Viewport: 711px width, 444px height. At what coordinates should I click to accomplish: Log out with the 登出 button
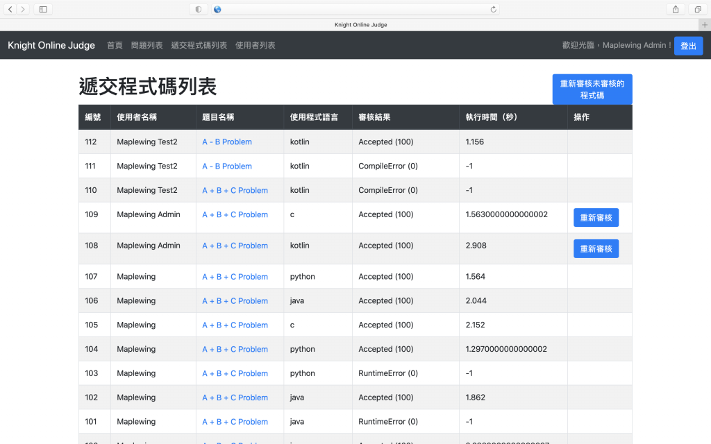coord(688,46)
